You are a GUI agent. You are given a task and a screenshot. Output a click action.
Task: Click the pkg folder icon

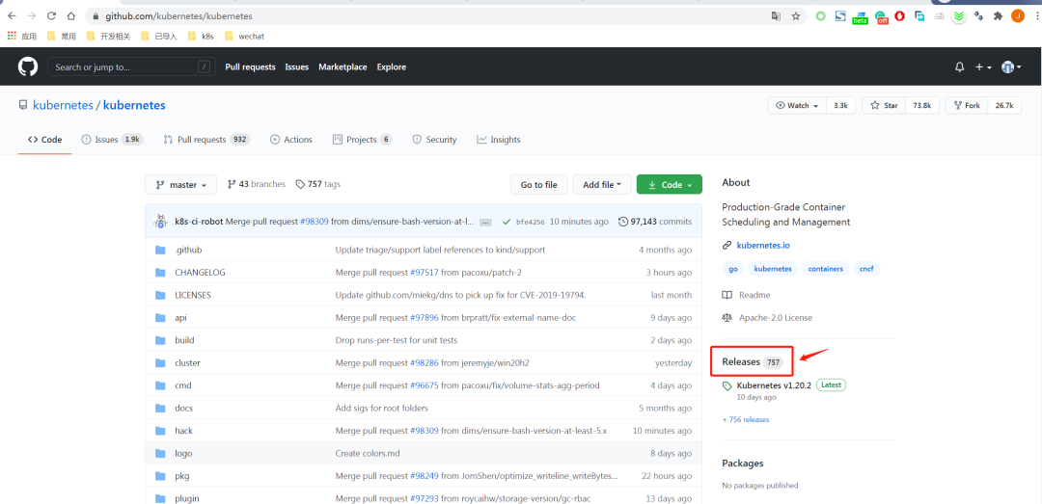coord(160,475)
